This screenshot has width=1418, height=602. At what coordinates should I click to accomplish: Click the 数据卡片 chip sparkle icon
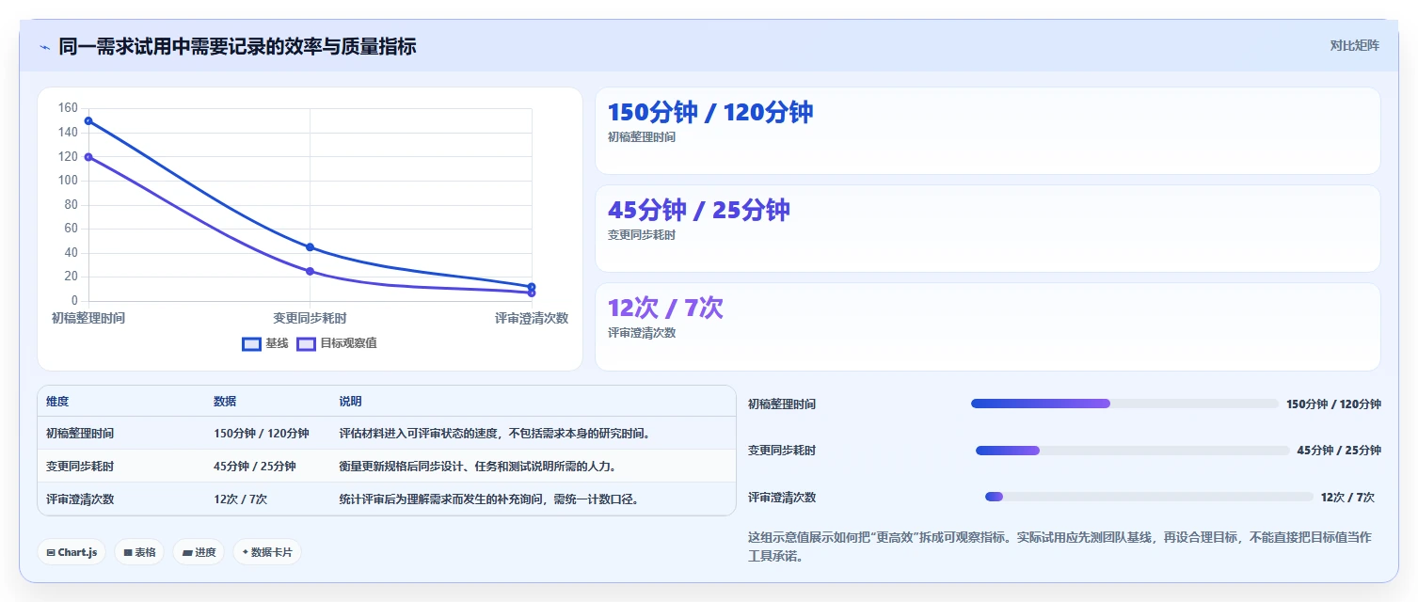246,552
